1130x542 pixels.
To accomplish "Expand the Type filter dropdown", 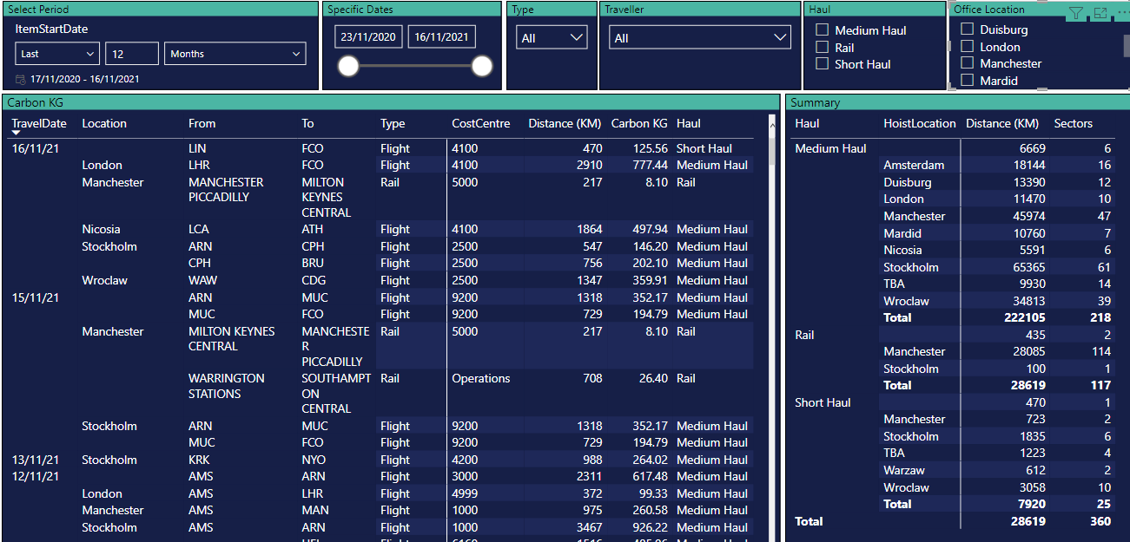I will click(x=552, y=38).
